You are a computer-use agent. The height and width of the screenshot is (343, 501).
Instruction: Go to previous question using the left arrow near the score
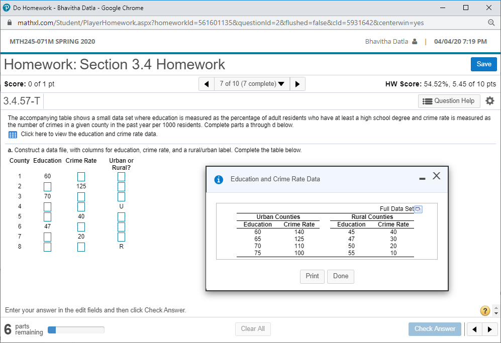(206, 84)
